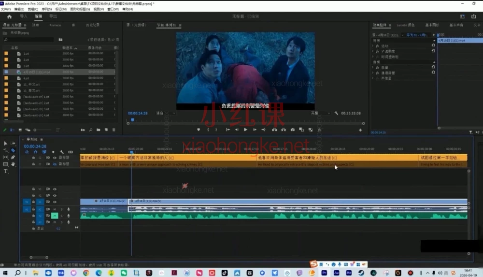The image size is (483, 277).
Task: Click the Export Frame camera icon
Action: click(x=292, y=130)
